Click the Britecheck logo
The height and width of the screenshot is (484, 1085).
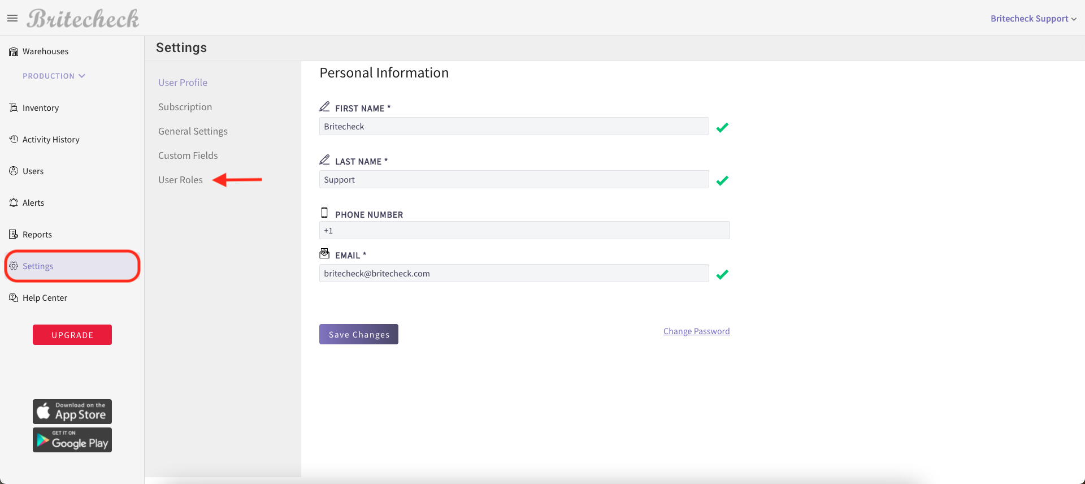(x=83, y=19)
